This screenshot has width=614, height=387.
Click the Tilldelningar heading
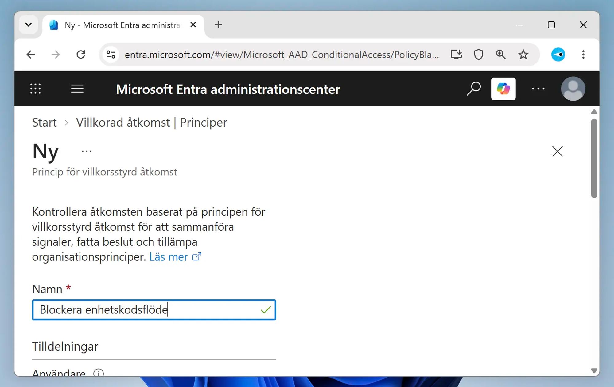coord(65,347)
